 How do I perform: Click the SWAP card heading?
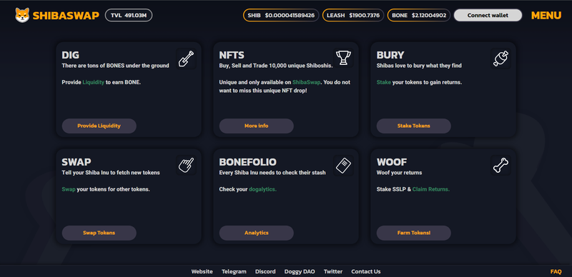tap(77, 162)
